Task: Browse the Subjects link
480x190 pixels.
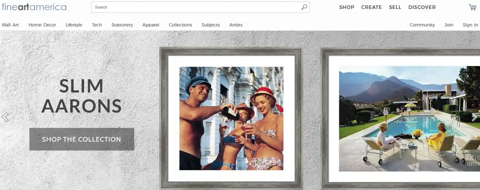Action: 210,25
